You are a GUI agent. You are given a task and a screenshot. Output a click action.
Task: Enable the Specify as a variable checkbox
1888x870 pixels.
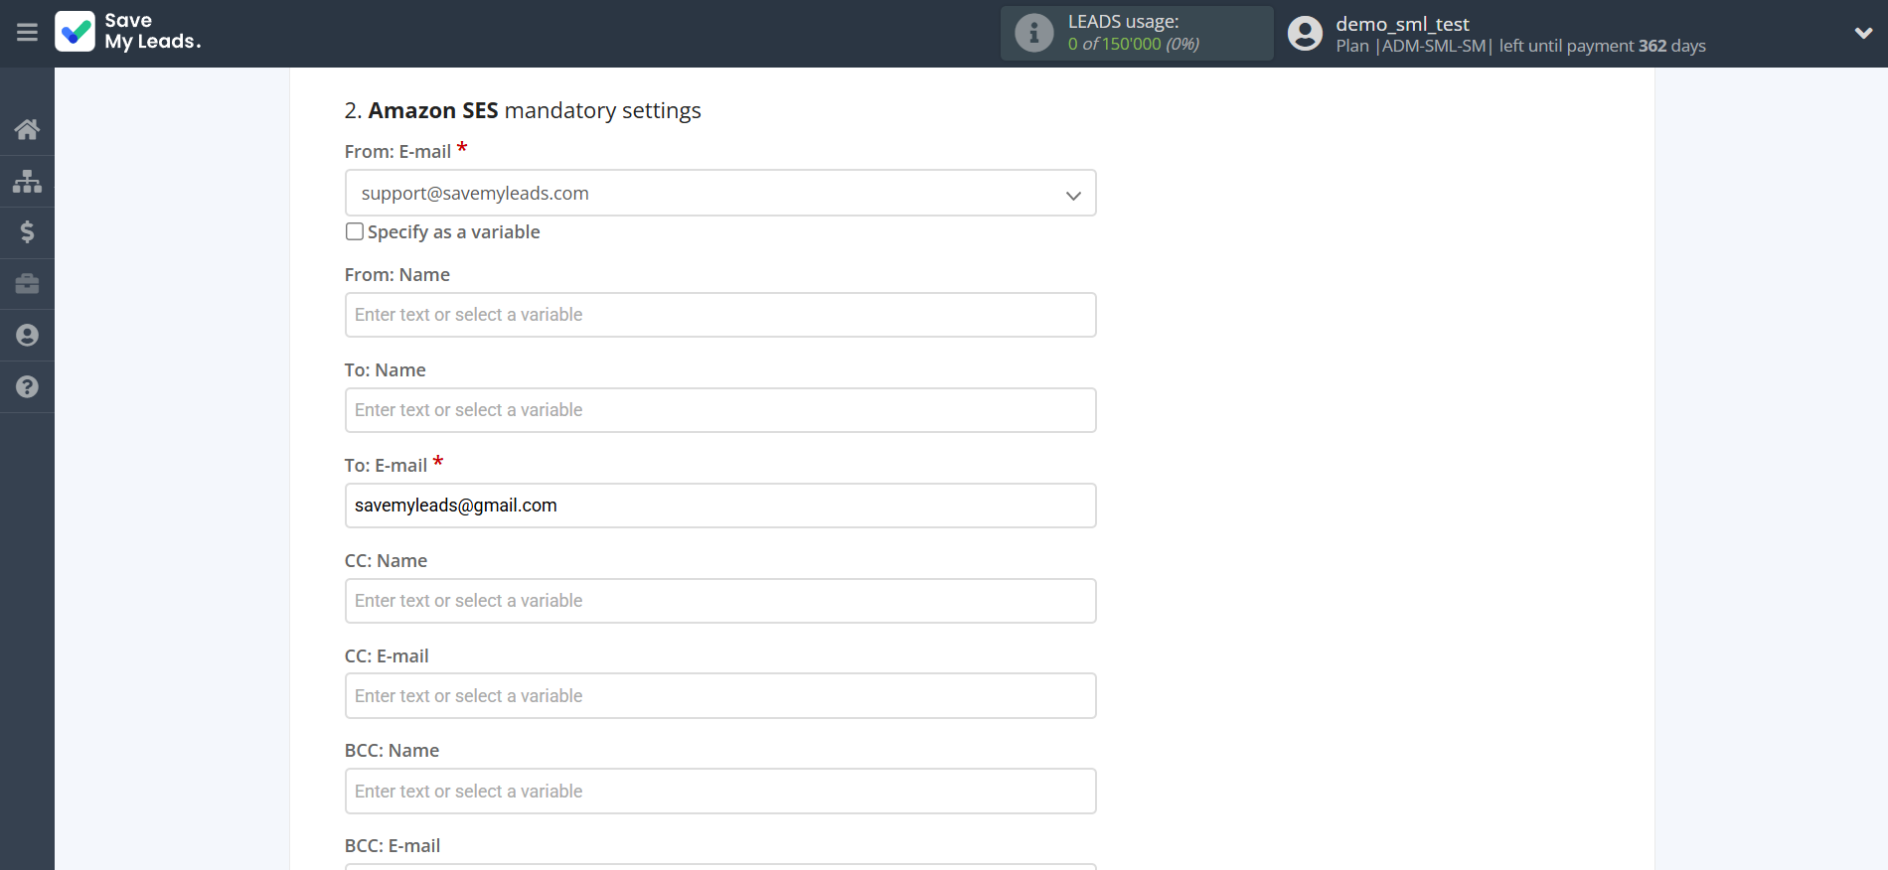355,231
